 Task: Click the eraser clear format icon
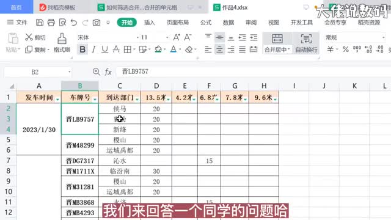(x=189, y=50)
